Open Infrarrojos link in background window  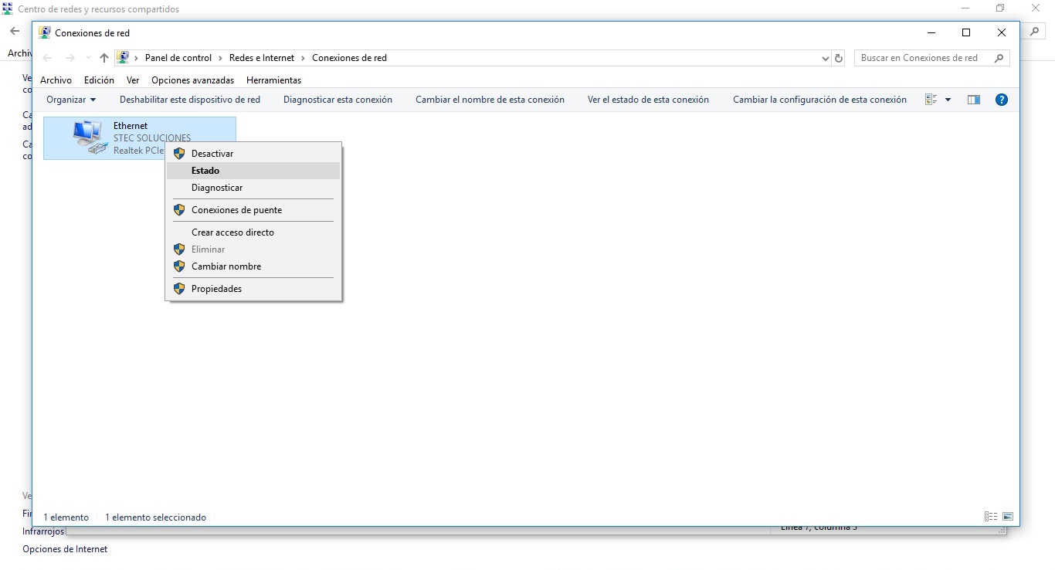[x=43, y=531]
